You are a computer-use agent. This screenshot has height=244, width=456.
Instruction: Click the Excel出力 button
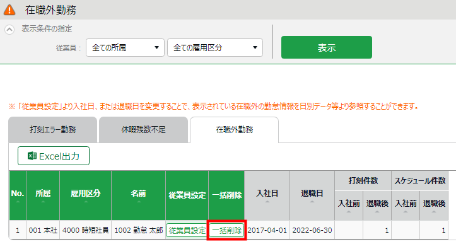coord(54,156)
